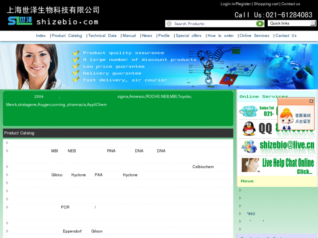Screen dimensions: 318x238
Task: Click the MSN messenger icon
Action: tap(249, 146)
